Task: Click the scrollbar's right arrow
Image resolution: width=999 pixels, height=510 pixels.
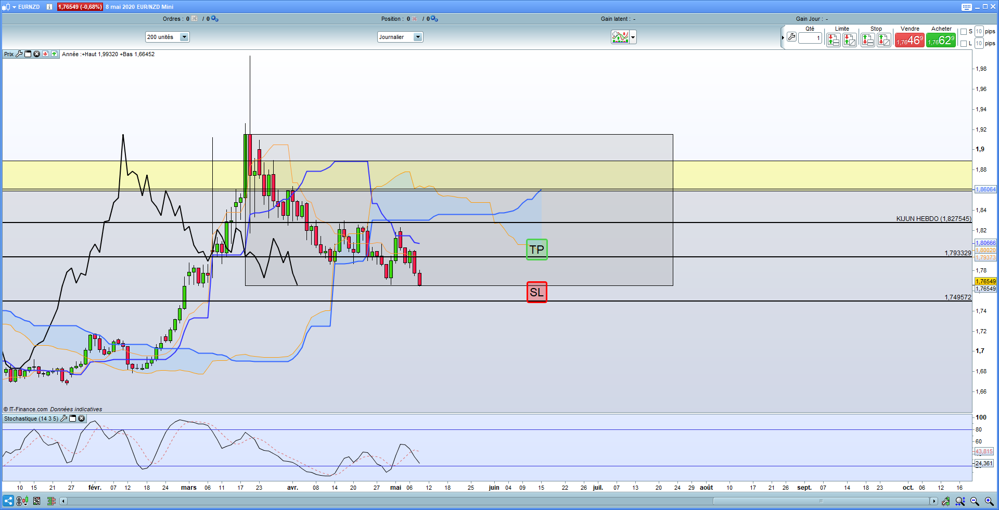Action: pyautogui.click(x=934, y=501)
